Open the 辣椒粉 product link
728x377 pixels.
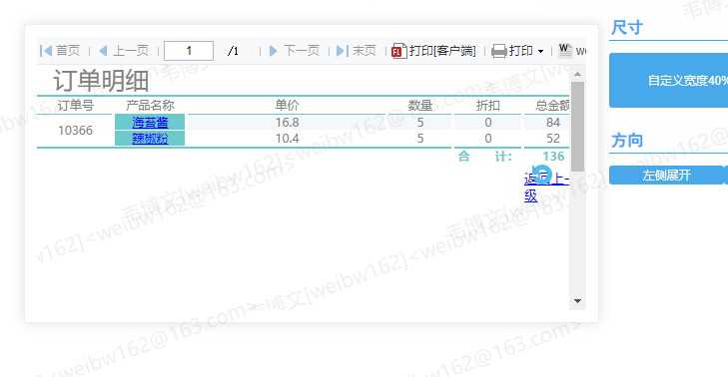[150, 139]
